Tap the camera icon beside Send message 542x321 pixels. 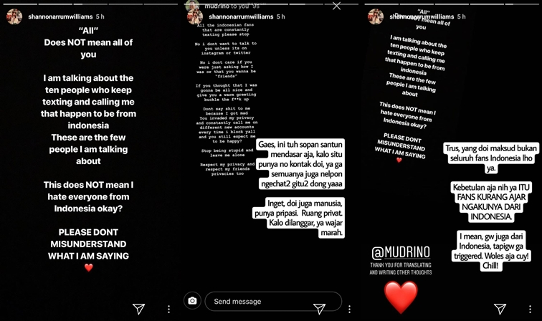[x=193, y=301]
